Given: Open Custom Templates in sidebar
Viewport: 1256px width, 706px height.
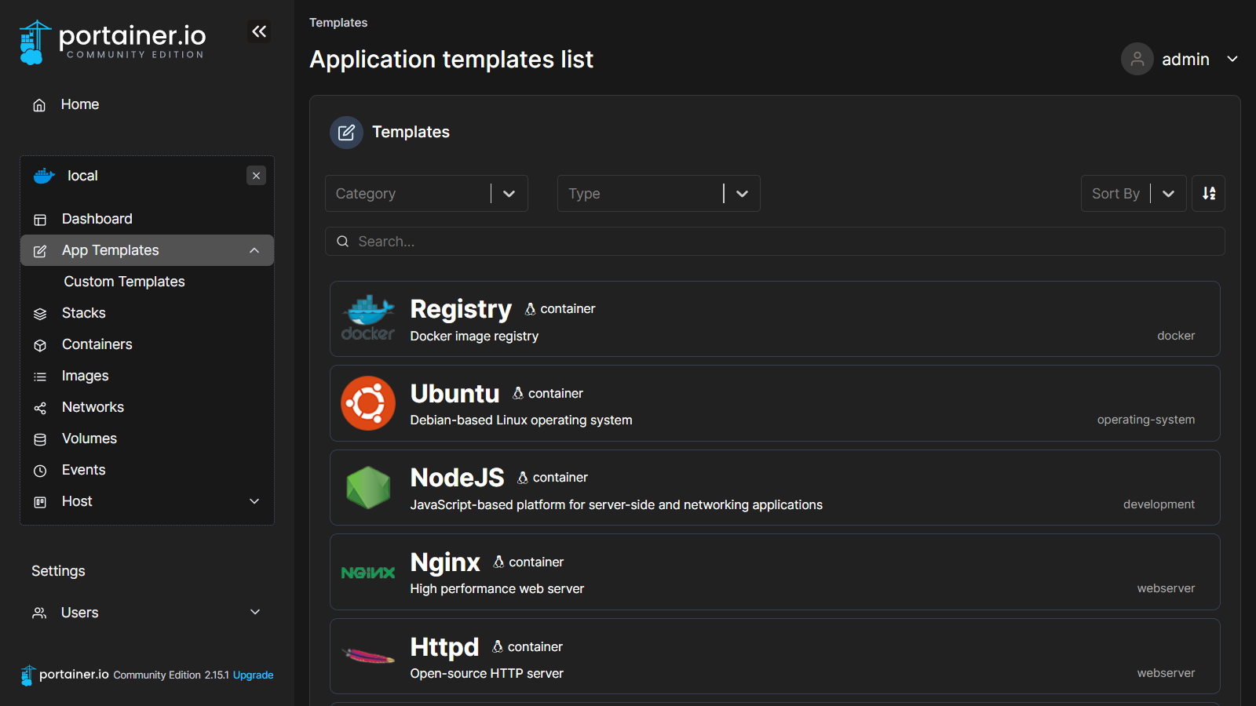Looking at the screenshot, I should tap(124, 282).
